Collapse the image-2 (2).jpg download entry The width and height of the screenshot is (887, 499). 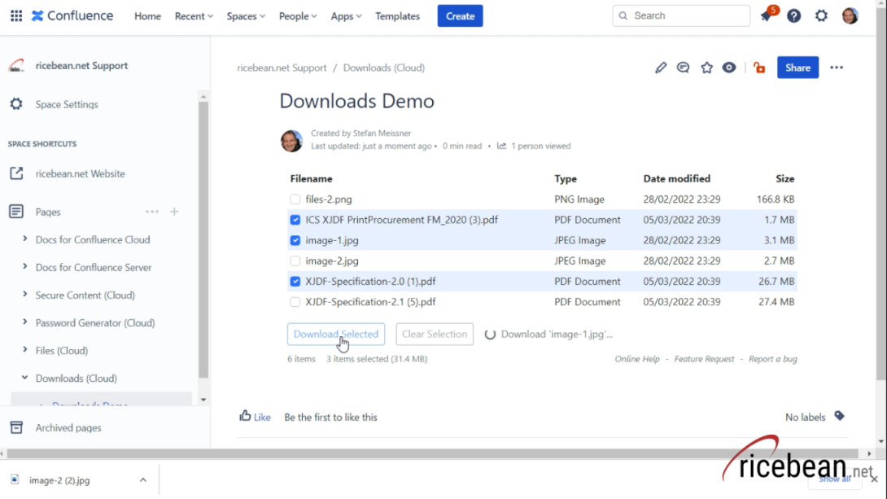tap(143, 479)
